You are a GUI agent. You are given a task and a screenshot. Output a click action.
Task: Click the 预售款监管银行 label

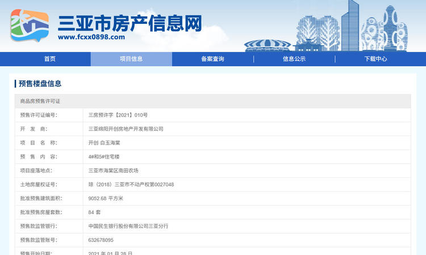pyautogui.click(x=39, y=226)
